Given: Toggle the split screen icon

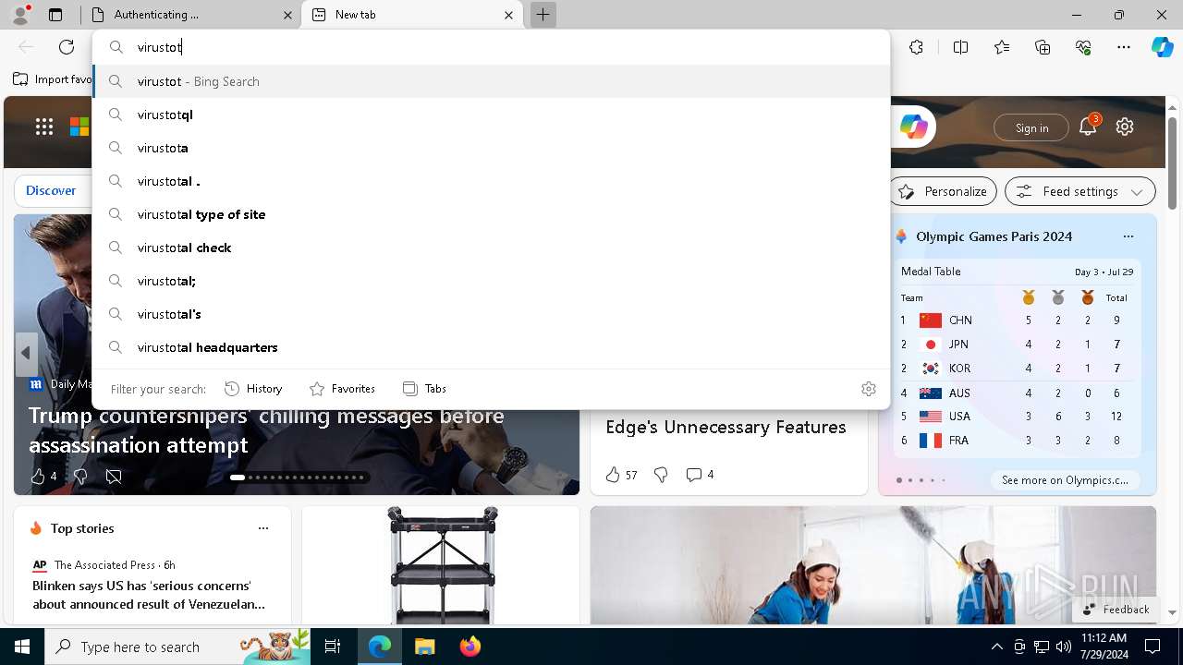Looking at the screenshot, I should (960, 47).
